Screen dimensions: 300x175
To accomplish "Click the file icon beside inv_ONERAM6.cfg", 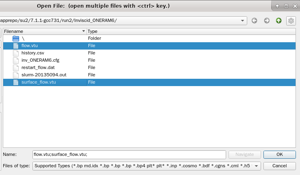I will [x=16, y=60].
